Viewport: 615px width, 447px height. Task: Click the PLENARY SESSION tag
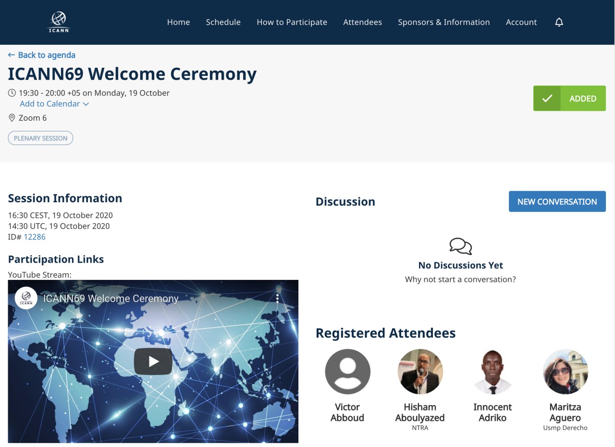(40, 138)
